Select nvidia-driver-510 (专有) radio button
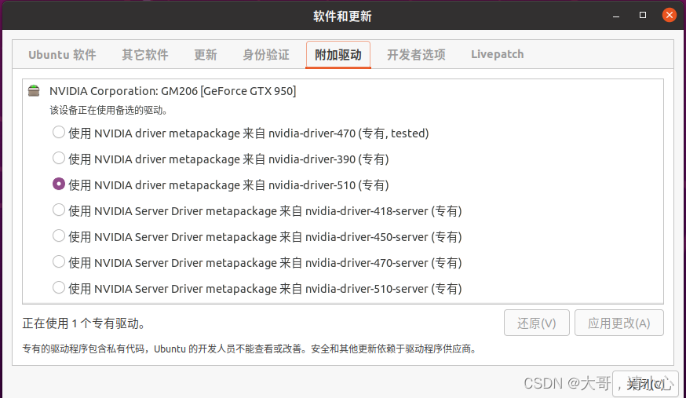 tap(59, 184)
